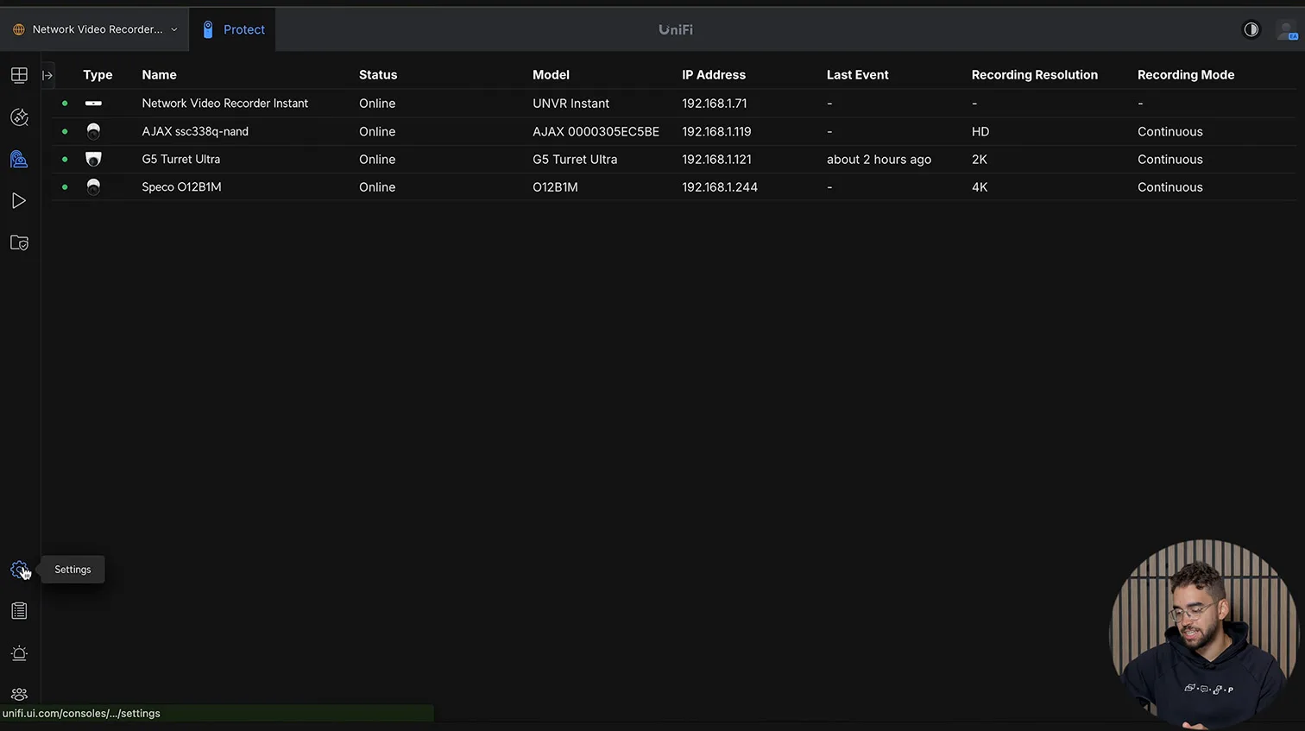Screen dimensions: 1305x731
Task: Switch to the Protect tab
Action: 233,29
